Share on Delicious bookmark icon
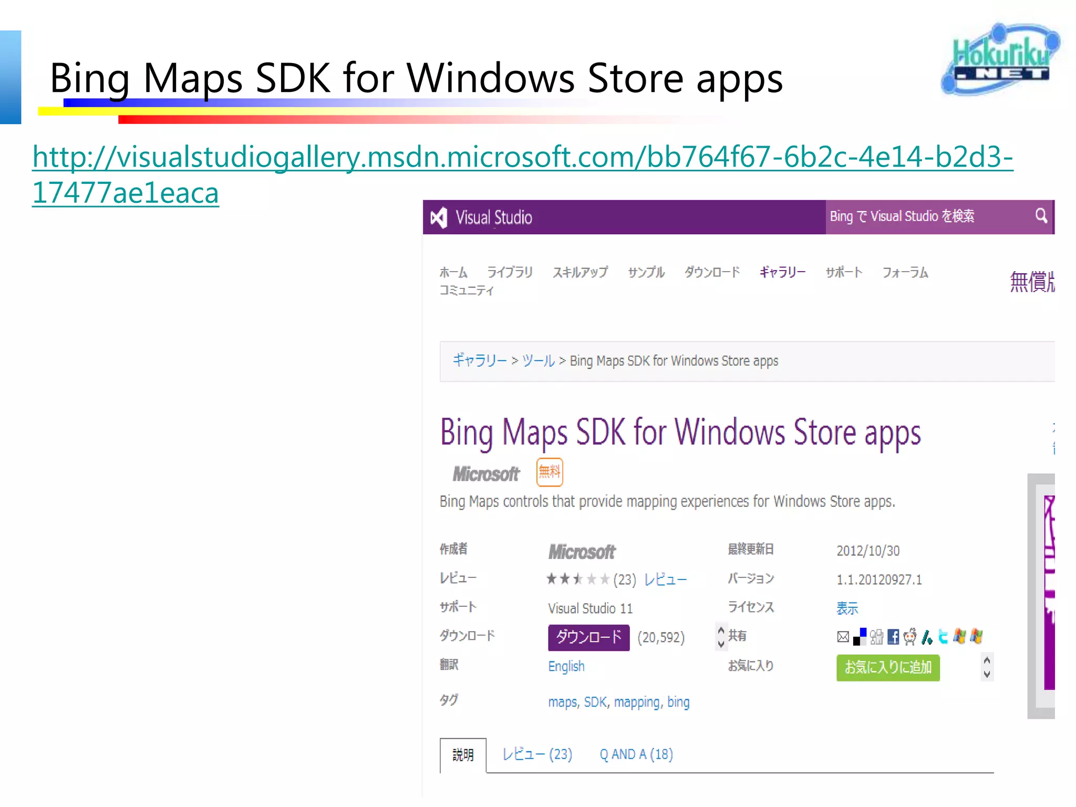This screenshot has width=1076, height=807. click(860, 637)
